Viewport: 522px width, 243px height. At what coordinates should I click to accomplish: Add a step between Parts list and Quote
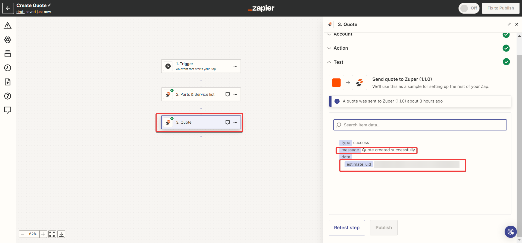tap(201, 108)
